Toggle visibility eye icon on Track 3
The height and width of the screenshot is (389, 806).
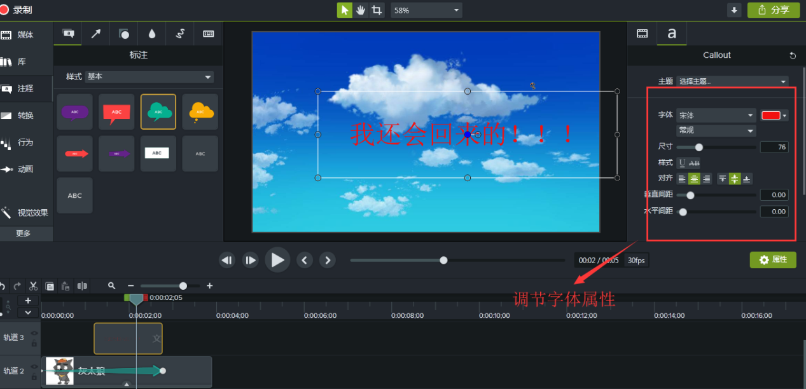[34, 333]
